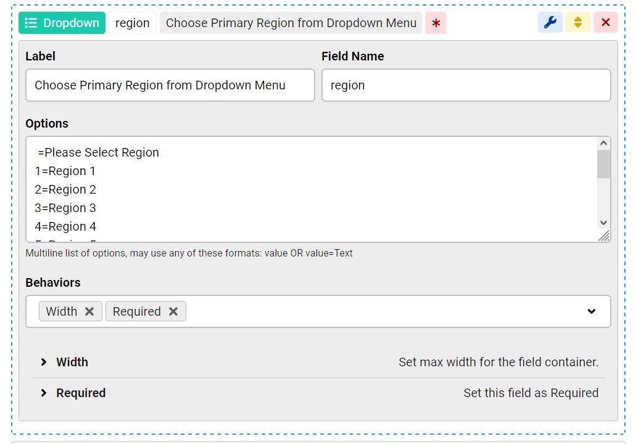Click the yellow move/sort arrows icon
The image size is (636, 444).
coord(578,23)
